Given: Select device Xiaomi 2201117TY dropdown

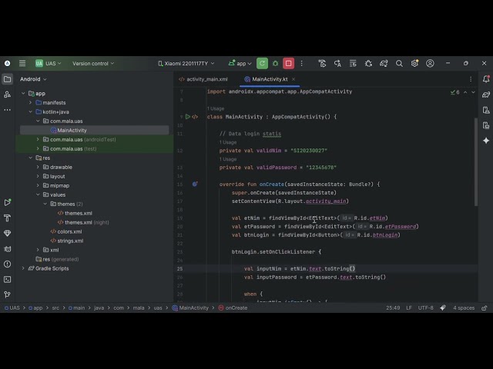Looking at the screenshot, I should pyautogui.click(x=186, y=63).
